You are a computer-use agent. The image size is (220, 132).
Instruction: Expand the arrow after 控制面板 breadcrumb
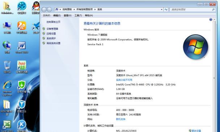[x=74, y=9]
